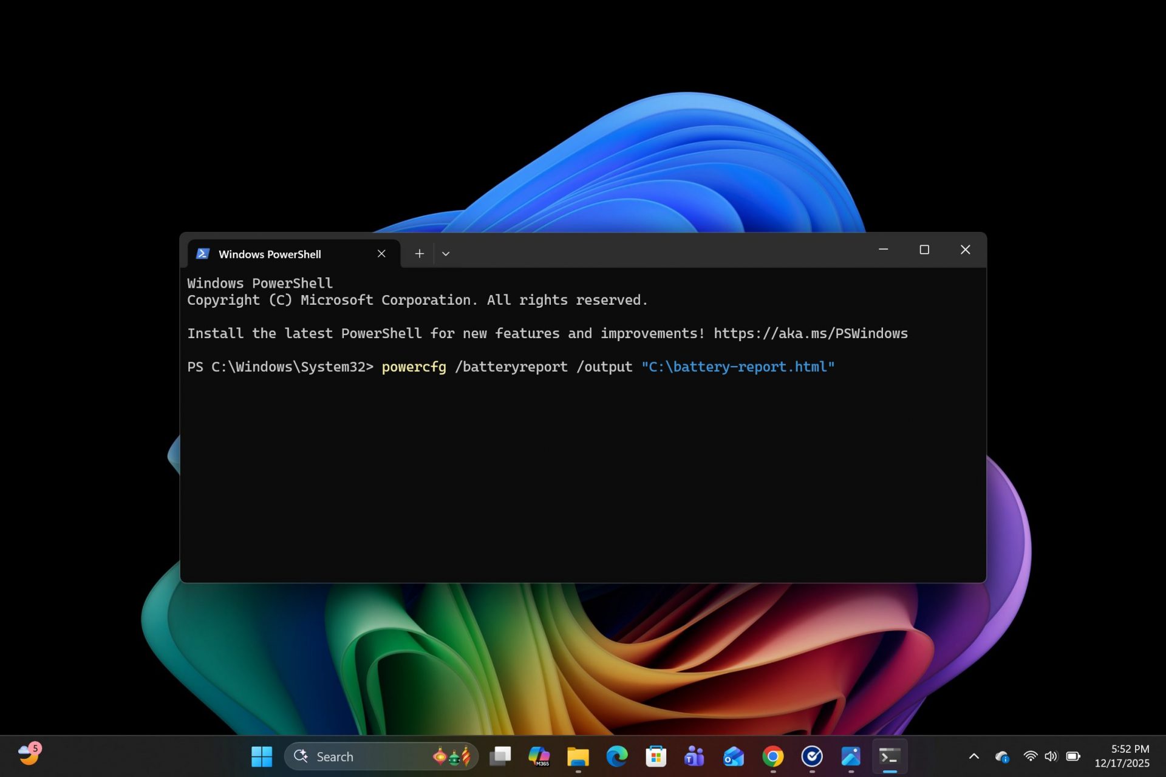The height and width of the screenshot is (777, 1166).
Task: Open the https://aka.ms/PSWindows link
Action: tap(810, 333)
